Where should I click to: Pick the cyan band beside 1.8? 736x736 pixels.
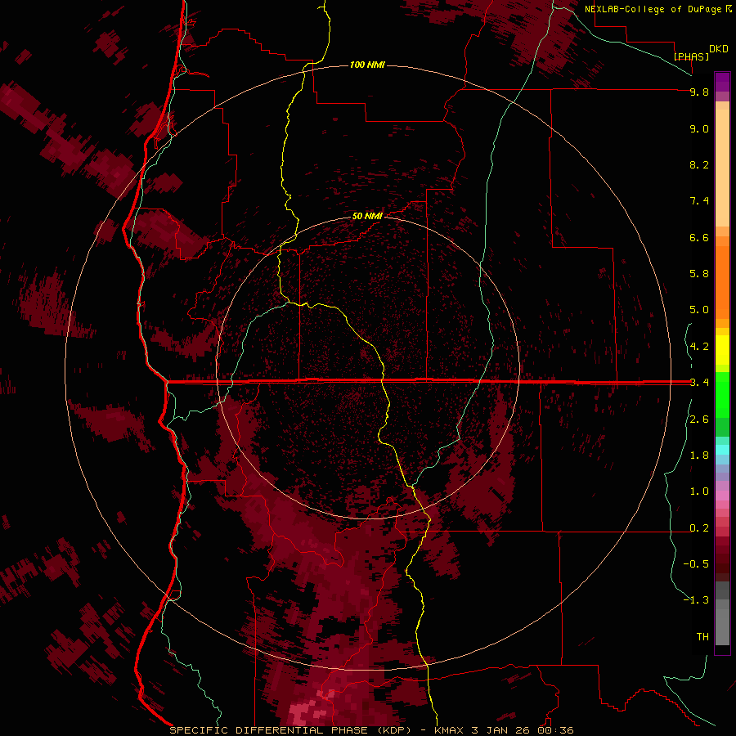click(722, 450)
